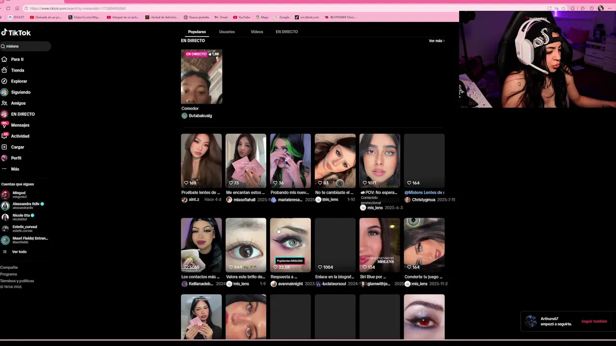This screenshot has height=346, width=616.
Task: Open iBUYPOWER bookmark
Action: click(340, 17)
